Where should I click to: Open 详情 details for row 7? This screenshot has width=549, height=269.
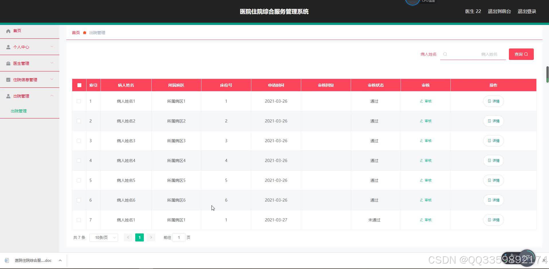tap(493, 220)
